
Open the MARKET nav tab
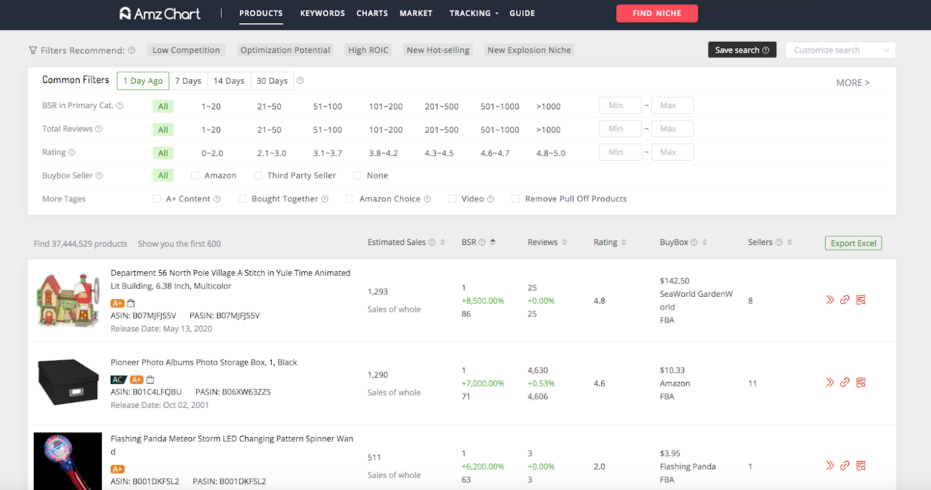[x=415, y=13]
